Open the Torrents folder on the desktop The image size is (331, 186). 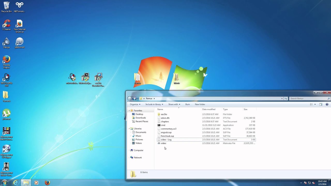click(6, 97)
